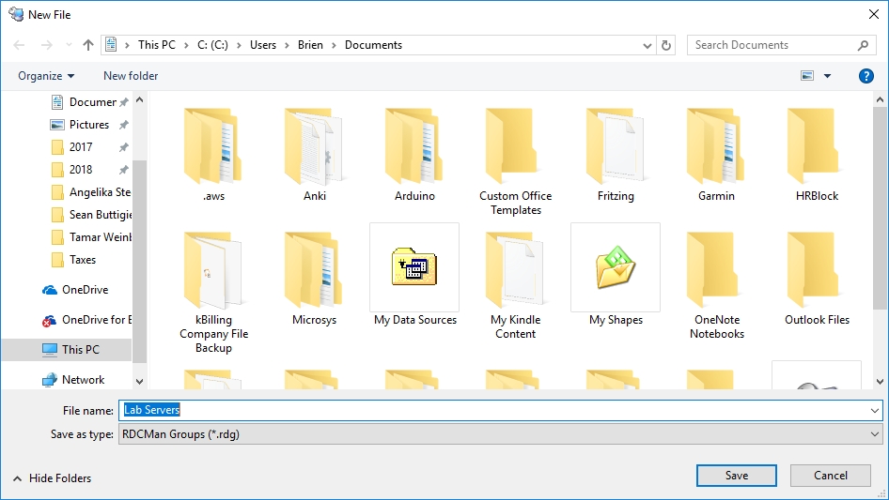Expand the address bar previous locations dropdown

coord(647,45)
